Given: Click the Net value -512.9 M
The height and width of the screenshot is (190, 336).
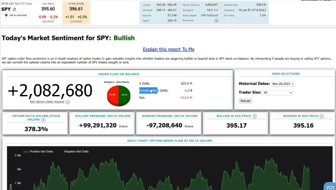Looking at the screenshot, I should (x=186, y=98).
